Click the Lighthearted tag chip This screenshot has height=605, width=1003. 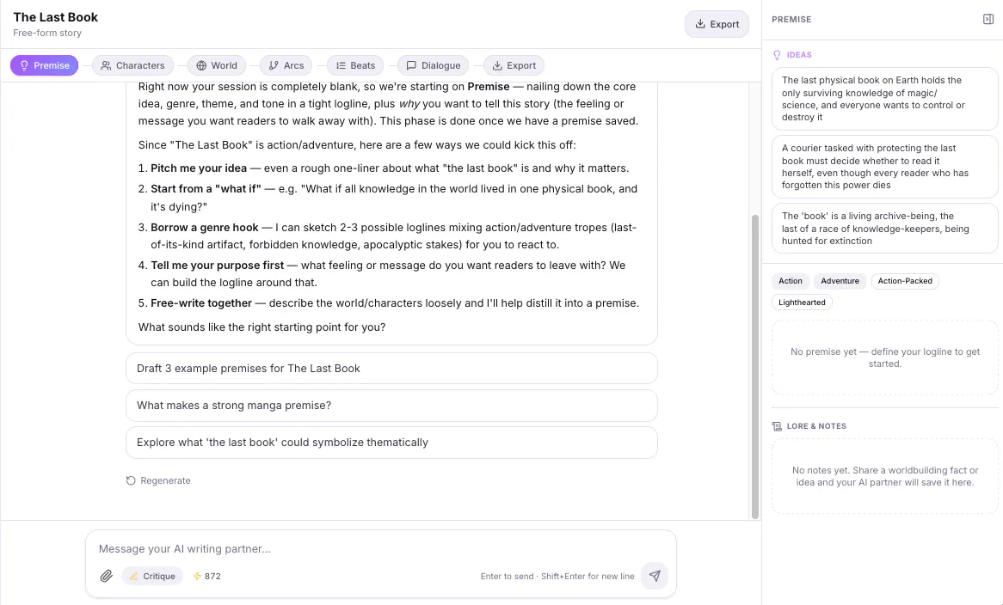(x=802, y=302)
